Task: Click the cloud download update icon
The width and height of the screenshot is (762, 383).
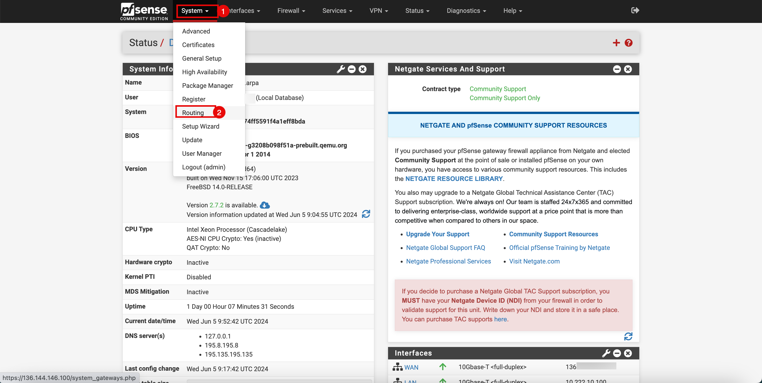Action: (265, 205)
